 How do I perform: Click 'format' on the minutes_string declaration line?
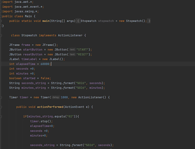tap(69, 88)
